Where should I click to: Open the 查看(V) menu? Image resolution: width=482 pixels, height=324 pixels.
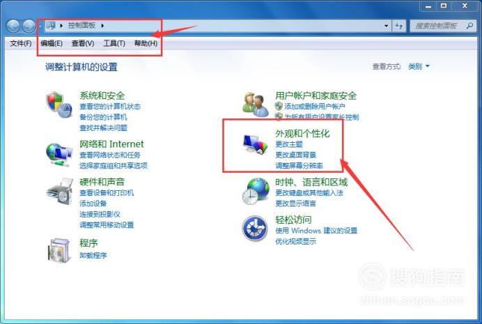[x=83, y=43]
